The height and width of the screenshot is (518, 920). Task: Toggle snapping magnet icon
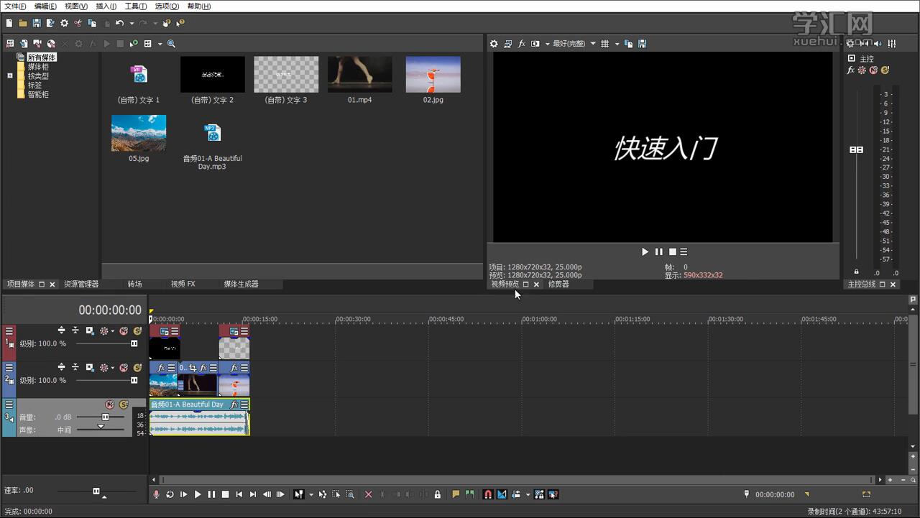pos(487,494)
